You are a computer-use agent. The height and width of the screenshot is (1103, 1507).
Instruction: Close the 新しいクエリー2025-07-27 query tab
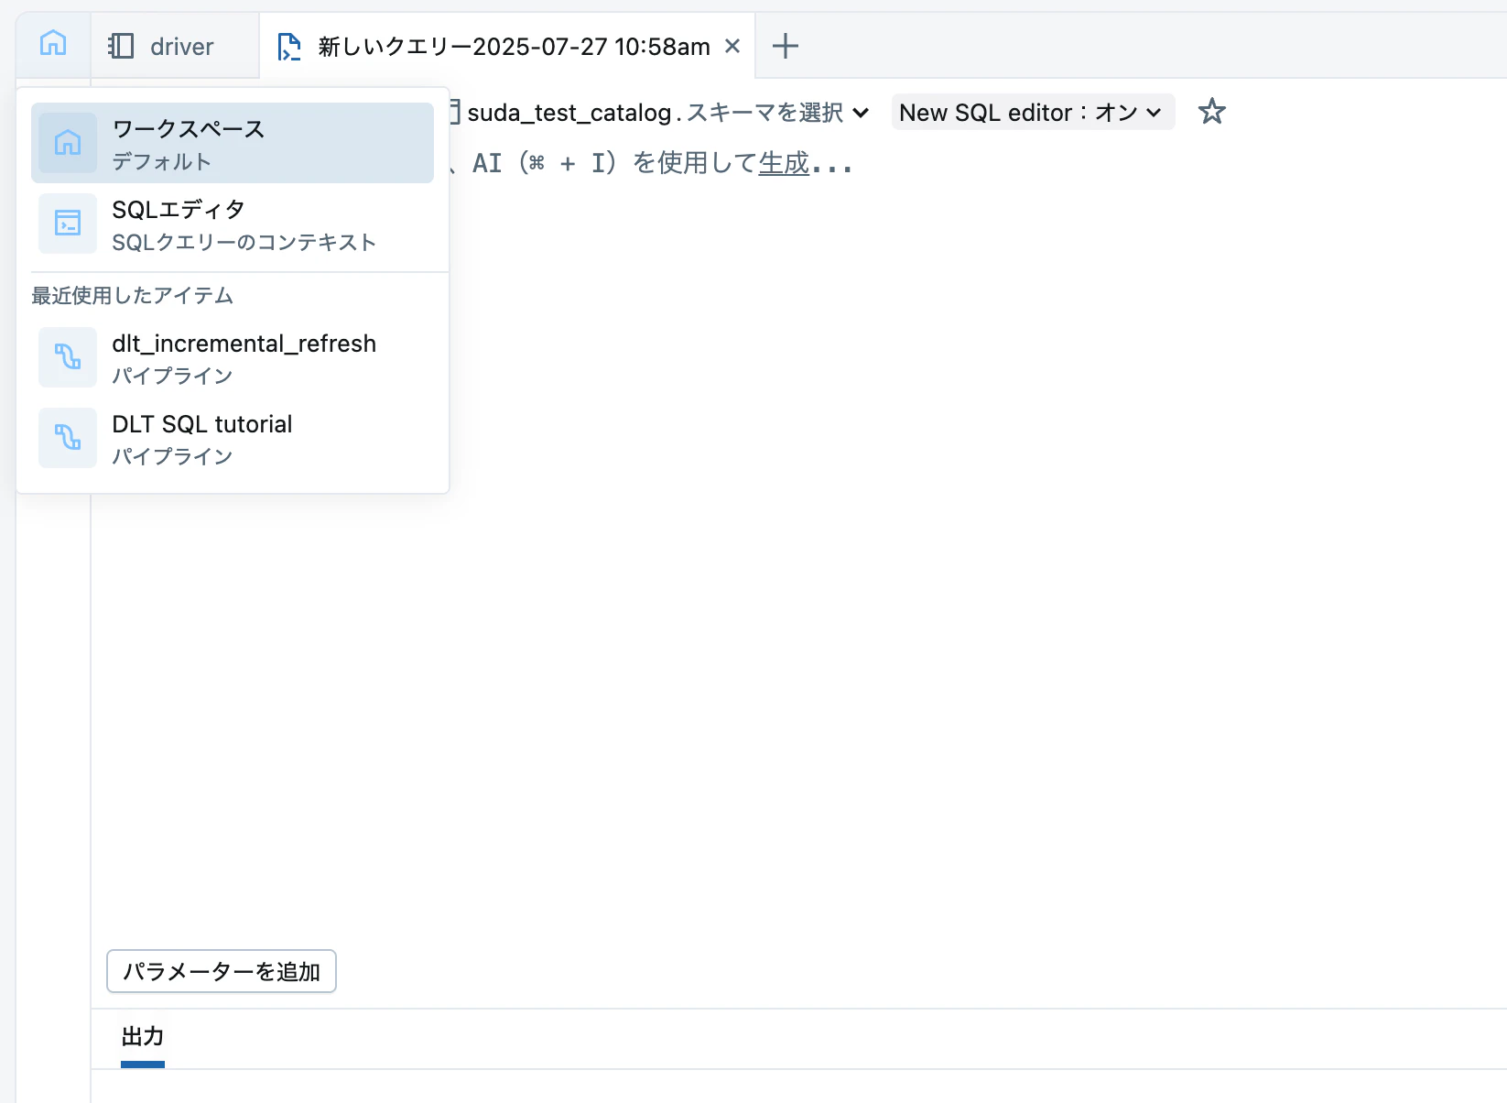coord(732,46)
